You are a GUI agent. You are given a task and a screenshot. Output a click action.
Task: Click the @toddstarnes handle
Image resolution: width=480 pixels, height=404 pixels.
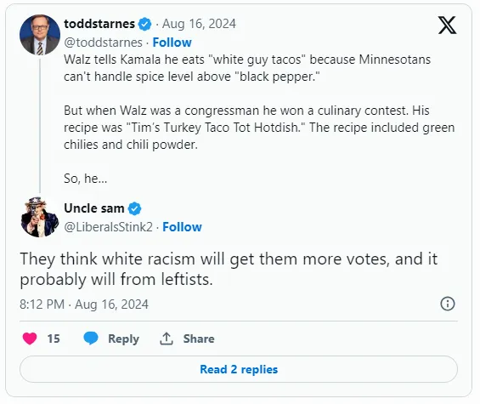click(x=103, y=43)
